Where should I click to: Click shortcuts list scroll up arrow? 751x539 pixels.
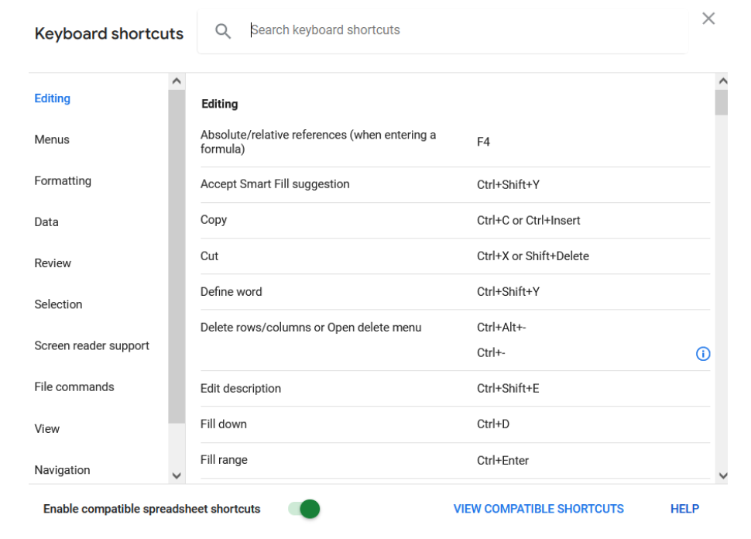point(723,81)
